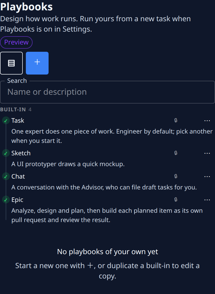Click the 'Design how work runs' subtitle text
The image size is (215, 294).
point(96,24)
